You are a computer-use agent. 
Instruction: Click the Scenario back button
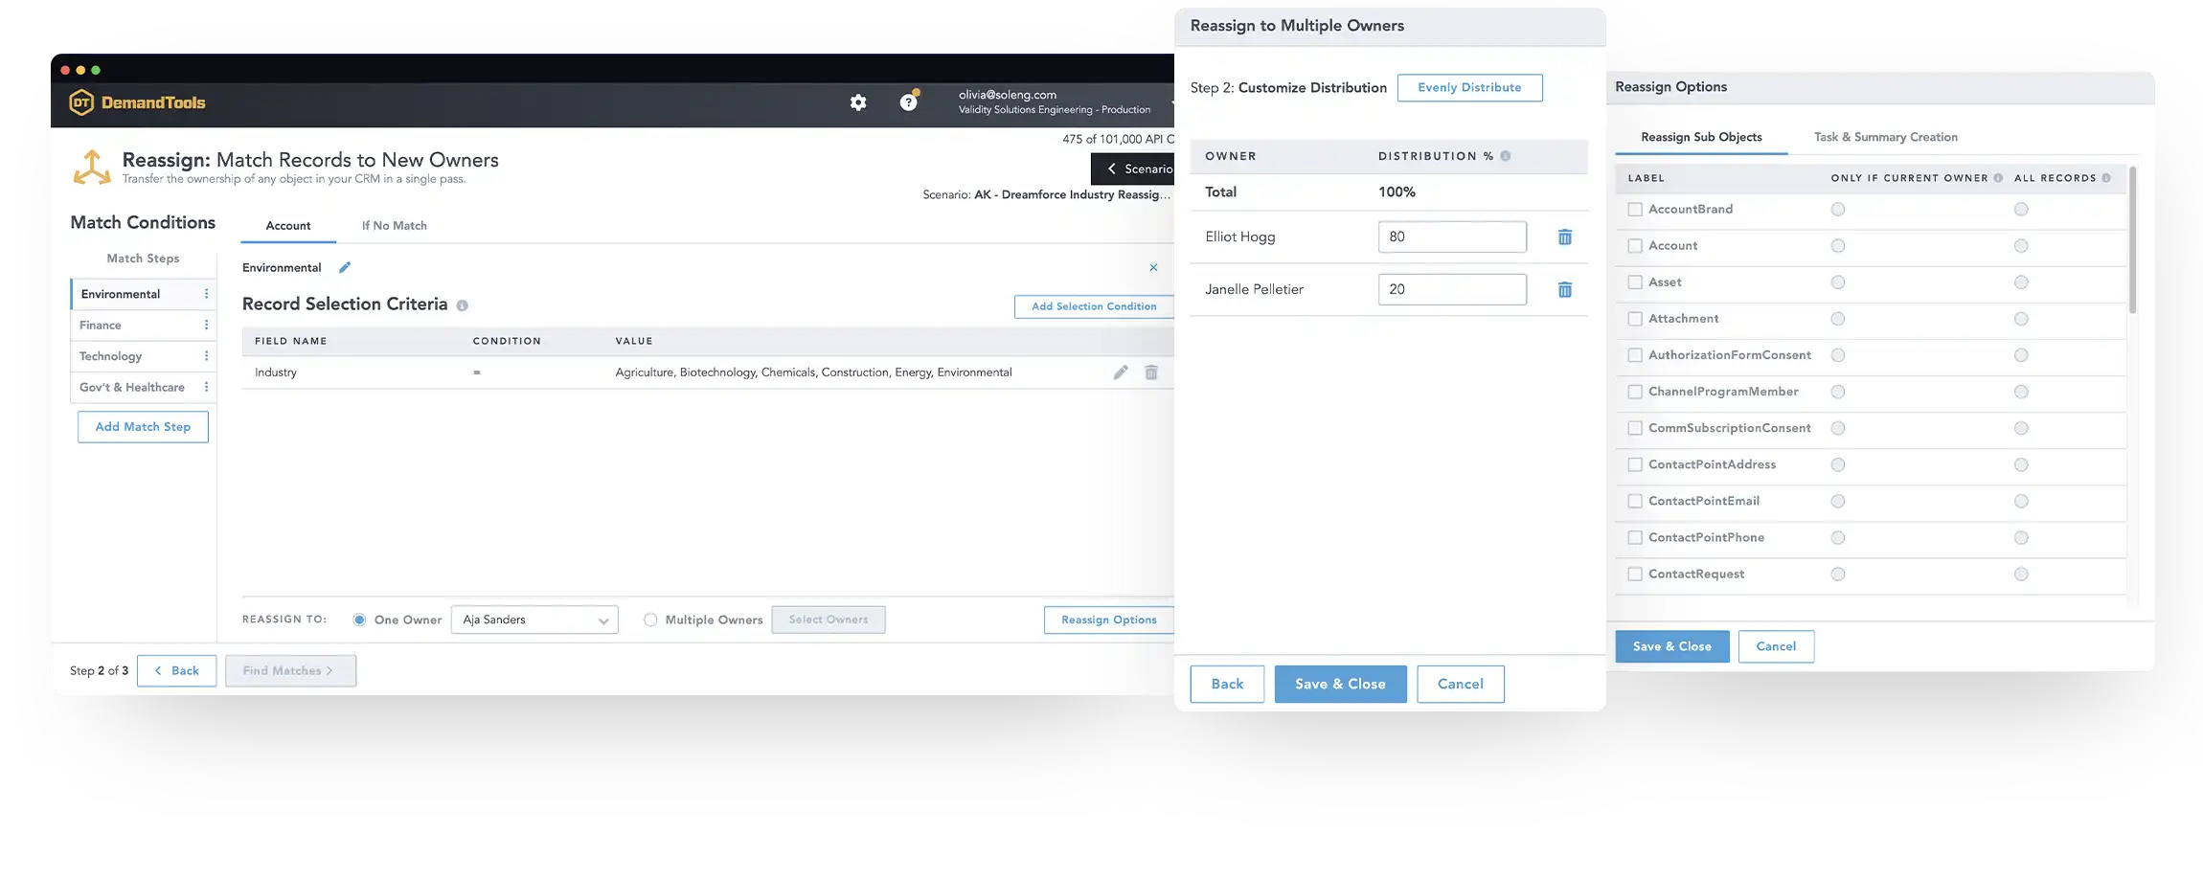1133,169
